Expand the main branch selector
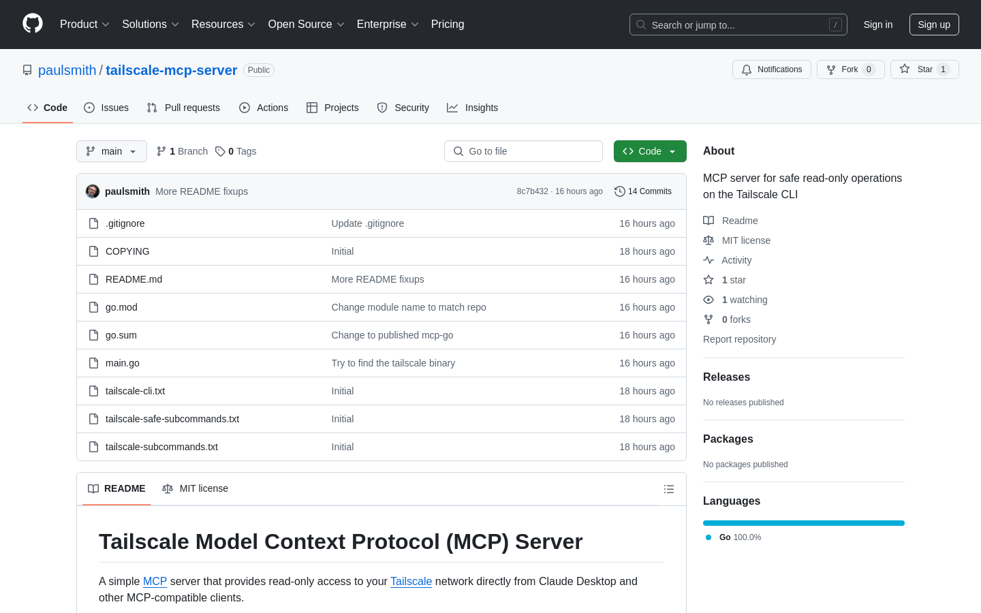 pyautogui.click(x=112, y=151)
